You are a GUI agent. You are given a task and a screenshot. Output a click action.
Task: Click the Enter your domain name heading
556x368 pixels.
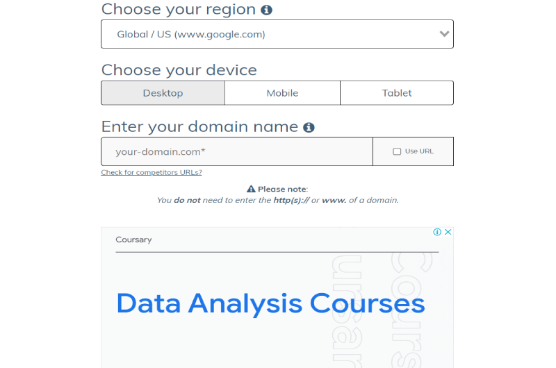[199, 127]
